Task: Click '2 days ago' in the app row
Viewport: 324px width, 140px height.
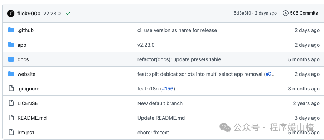Action: click(307, 45)
